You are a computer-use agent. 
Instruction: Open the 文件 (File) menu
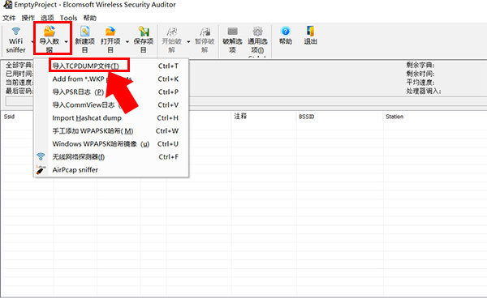(9, 18)
